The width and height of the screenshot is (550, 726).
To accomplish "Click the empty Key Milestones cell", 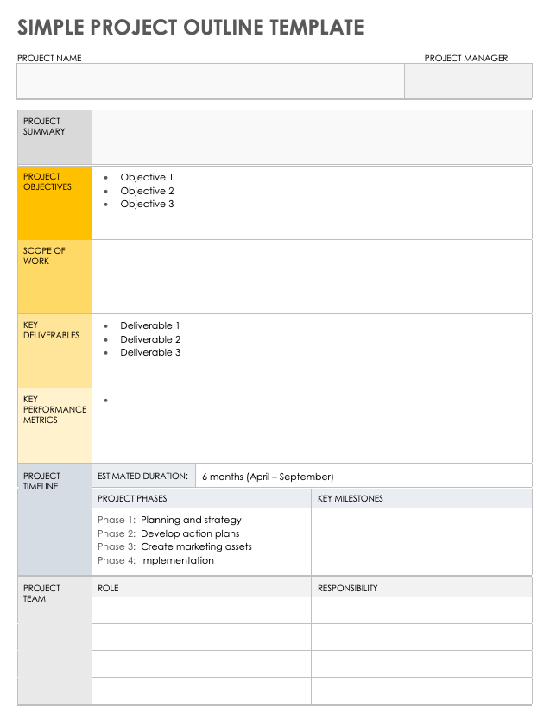I will (421, 541).
